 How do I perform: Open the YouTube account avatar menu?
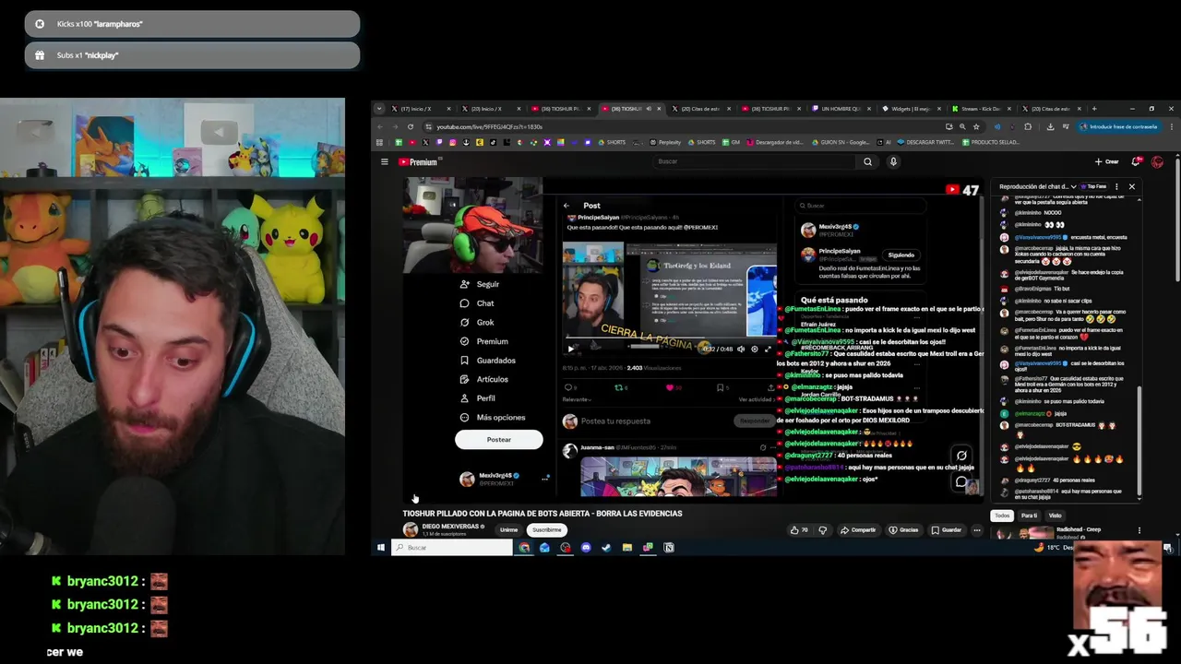click(1158, 161)
